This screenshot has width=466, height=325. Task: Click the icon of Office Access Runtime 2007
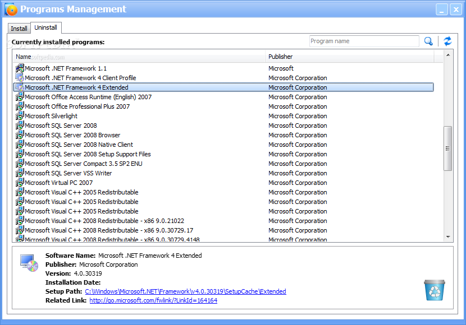[20, 97]
